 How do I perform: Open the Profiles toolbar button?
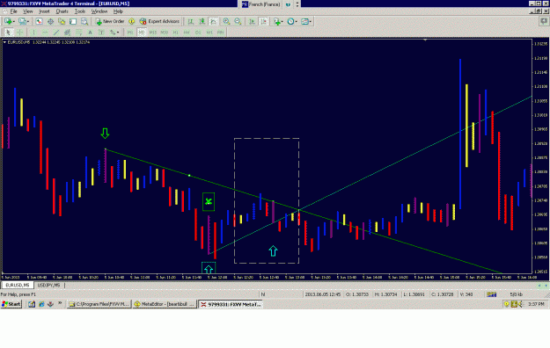pyautogui.click(x=22, y=21)
